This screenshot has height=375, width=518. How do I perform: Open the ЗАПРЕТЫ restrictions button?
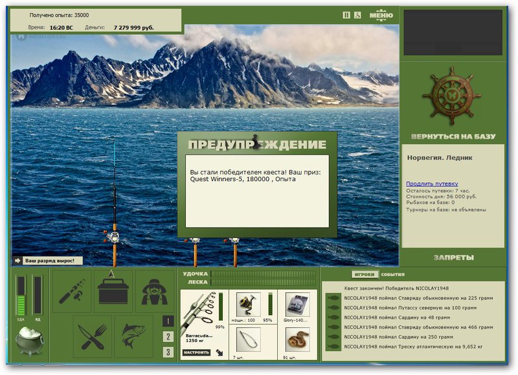point(454,257)
